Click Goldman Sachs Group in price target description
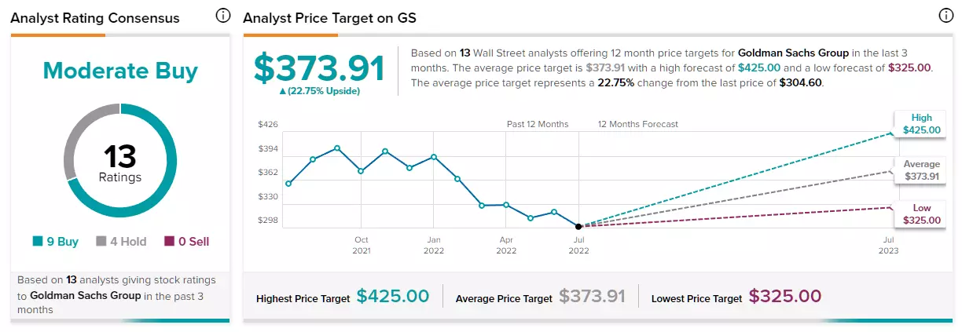The width and height of the screenshot is (962, 332). pyautogui.click(x=794, y=53)
